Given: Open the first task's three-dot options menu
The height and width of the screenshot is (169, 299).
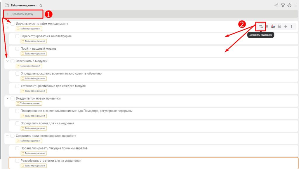Looking at the screenshot, I should (291, 27).
